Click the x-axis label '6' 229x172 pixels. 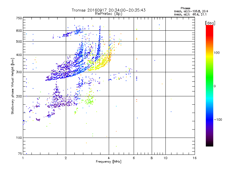(x=134, y=158)
